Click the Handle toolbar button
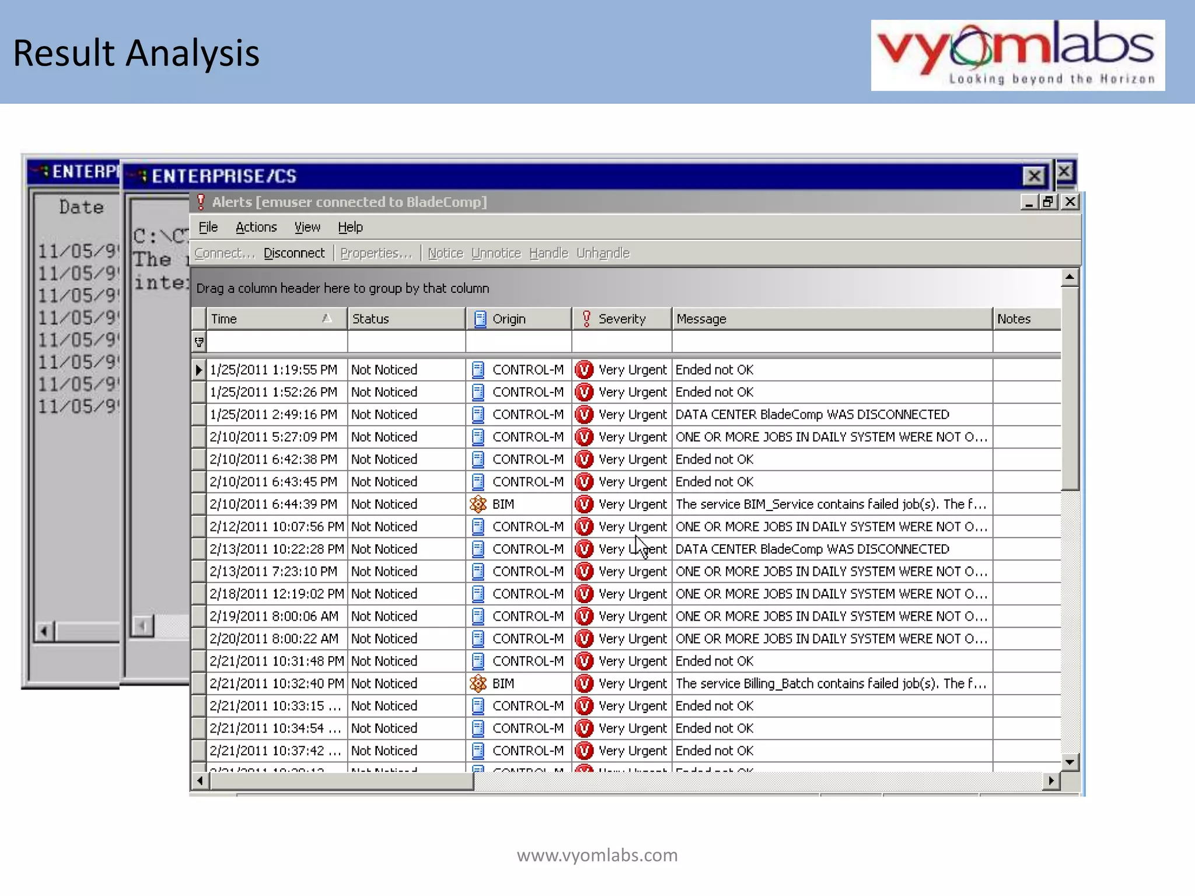This screenshot has height=896, width=1195. 548,253
